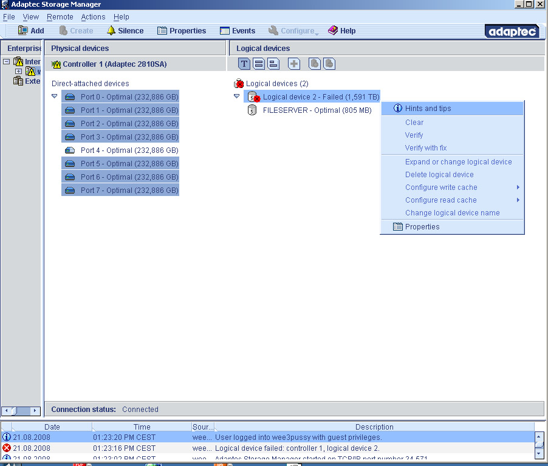
Task: Select Port 3 - Optimal drive
Action: (120, 137)
